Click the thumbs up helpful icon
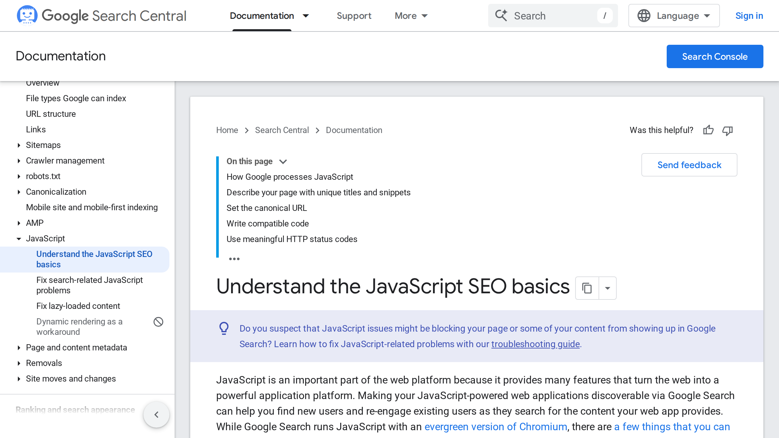 click(708, 130)
